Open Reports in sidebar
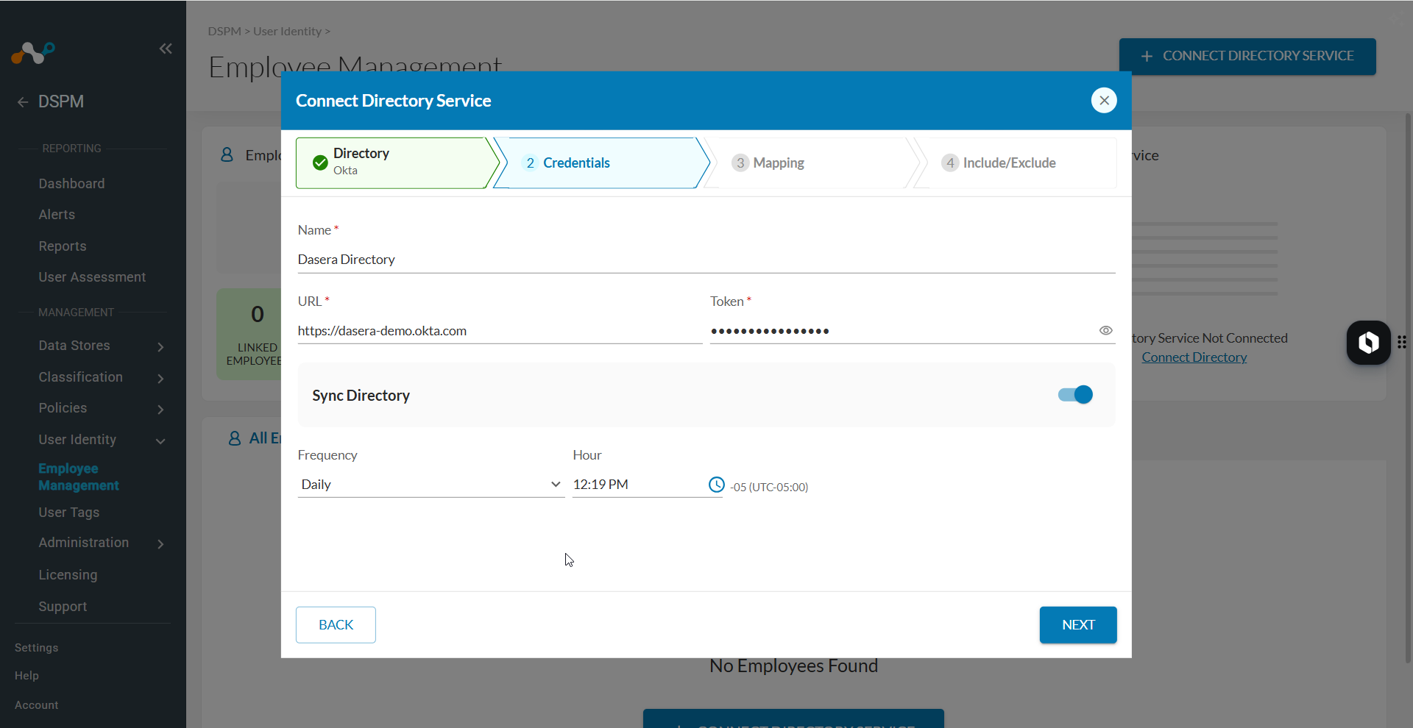Image resolution: width=1413 pixels, height=728 pixels. tap(63, 246)
